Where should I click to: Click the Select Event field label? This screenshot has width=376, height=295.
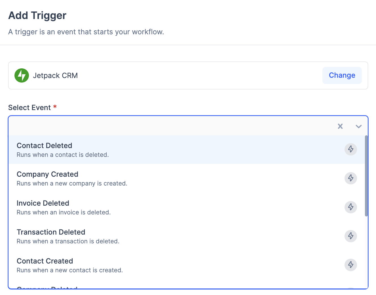coord(29,108)
